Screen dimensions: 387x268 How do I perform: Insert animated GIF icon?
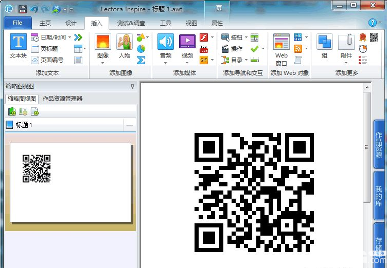pos(204,60)
